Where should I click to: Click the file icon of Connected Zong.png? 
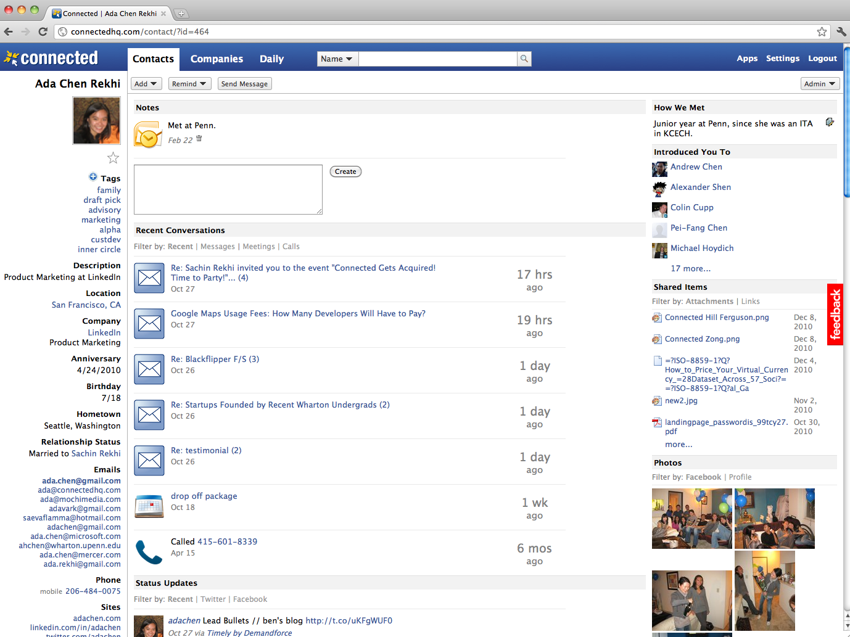tap(657, 339)
